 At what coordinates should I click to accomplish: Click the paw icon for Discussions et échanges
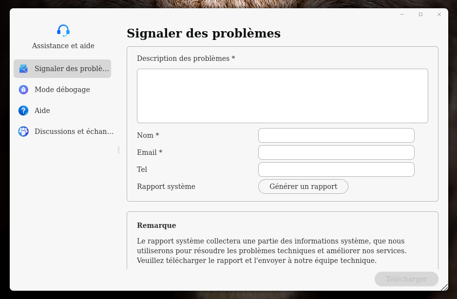point(23,131)
